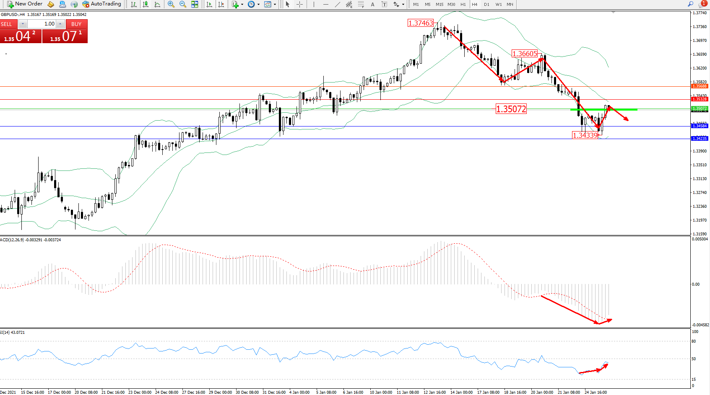Open the chart templates dropdown
710x395 pixels.
tap(275, 5)
